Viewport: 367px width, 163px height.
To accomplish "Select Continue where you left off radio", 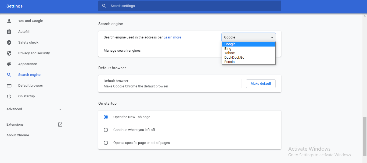I will click(106, 130).
